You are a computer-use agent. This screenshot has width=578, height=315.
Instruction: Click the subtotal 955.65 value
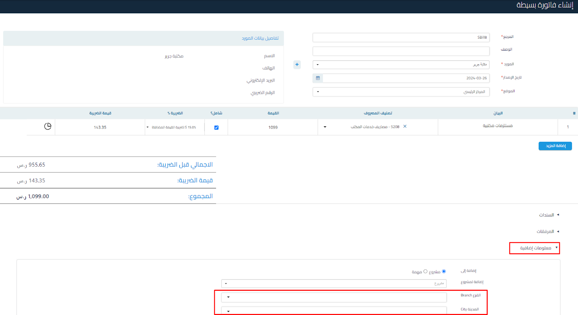coord(31,165)
